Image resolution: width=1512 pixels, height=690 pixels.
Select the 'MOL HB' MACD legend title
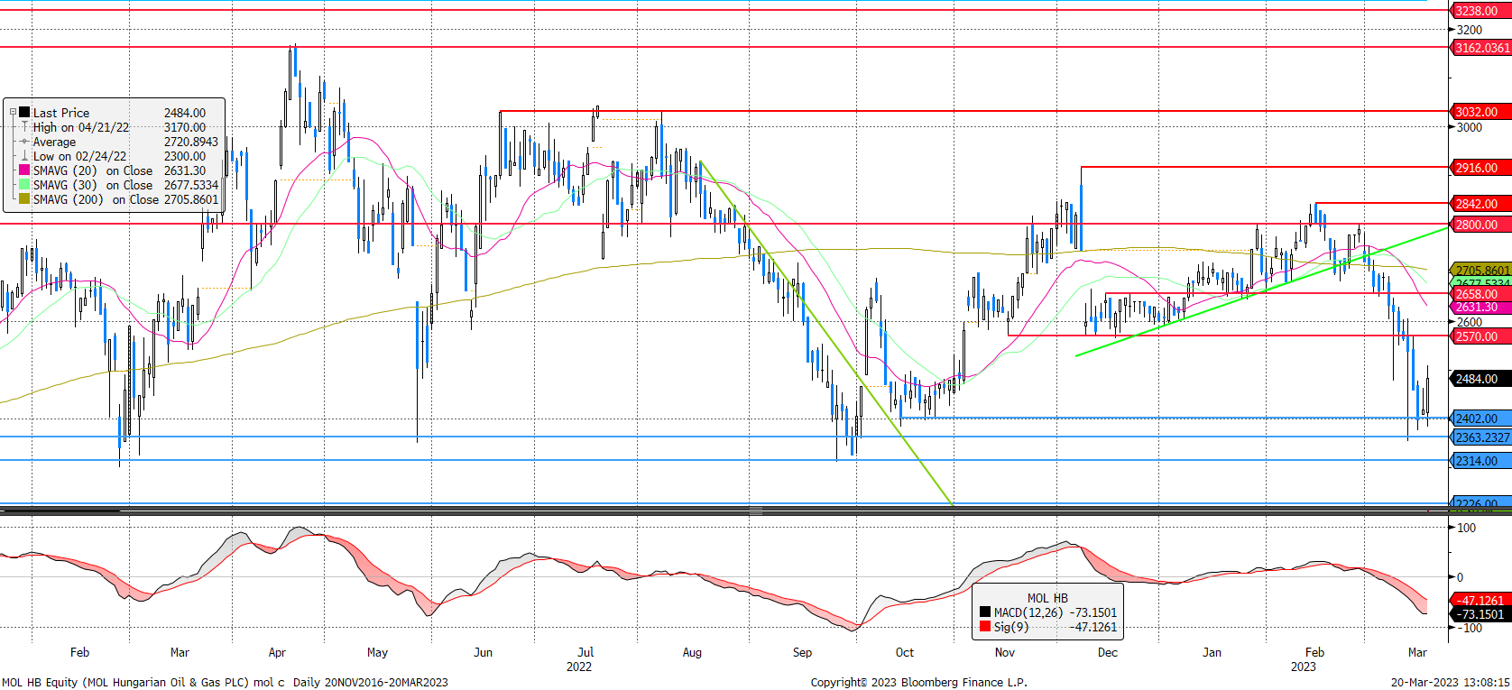(x=1047, y=598)
